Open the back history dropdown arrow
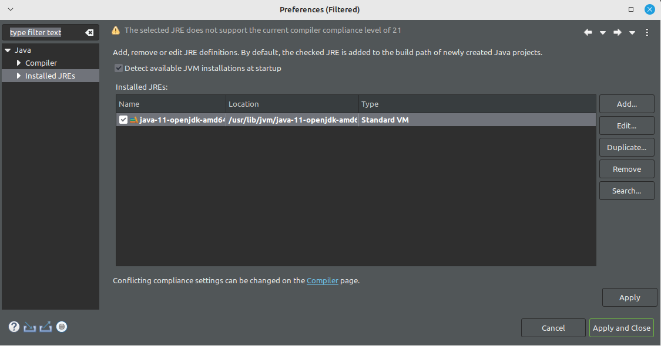Image resolution: width=661 pixels, height=346 pixels. (603, 33)
